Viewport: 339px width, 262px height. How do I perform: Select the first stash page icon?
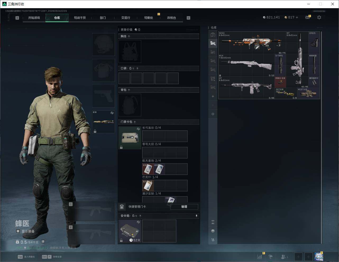(x=213, y=35)
